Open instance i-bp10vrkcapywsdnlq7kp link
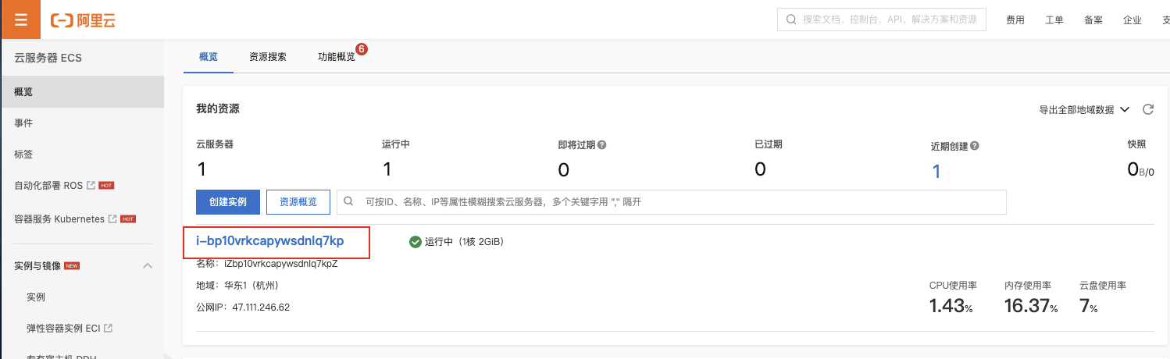Screen dimensions: 1170x359 pos(269,241)
